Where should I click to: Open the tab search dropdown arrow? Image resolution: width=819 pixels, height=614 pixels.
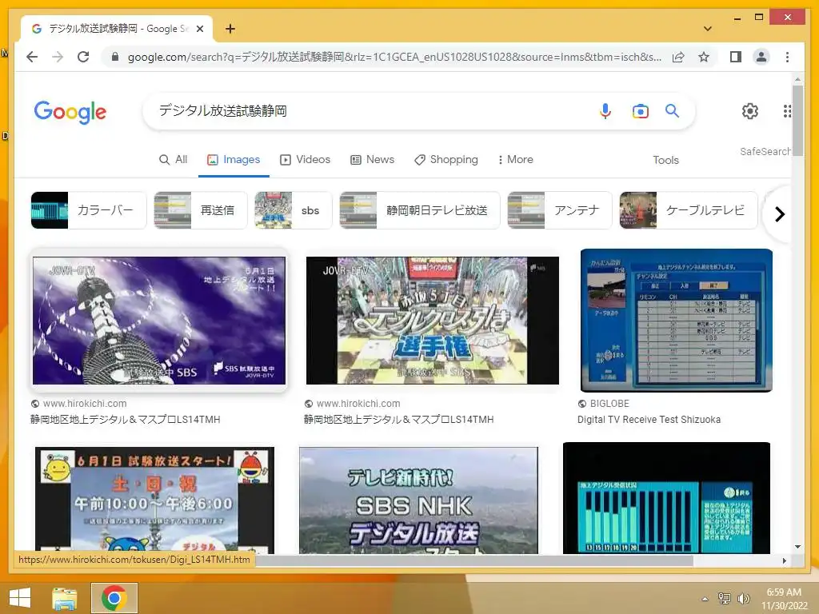coord(708,29)
